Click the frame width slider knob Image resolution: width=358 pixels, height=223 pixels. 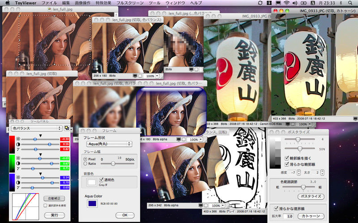[113, 163]
